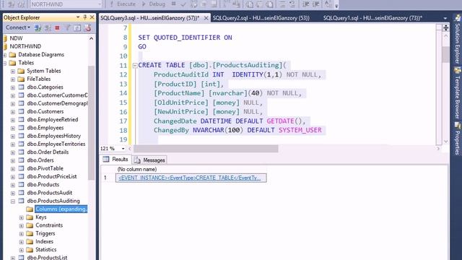Screen dimensions: 462x260
Task: Expand the FileTables folder
Action: coord(13,79)
